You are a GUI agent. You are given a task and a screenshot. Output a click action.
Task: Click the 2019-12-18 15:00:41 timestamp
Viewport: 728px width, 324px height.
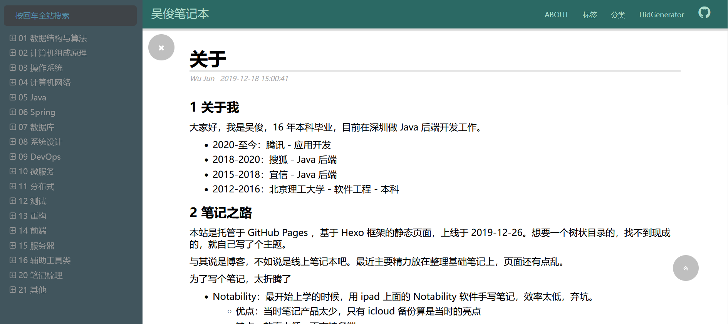coord(254,78)
